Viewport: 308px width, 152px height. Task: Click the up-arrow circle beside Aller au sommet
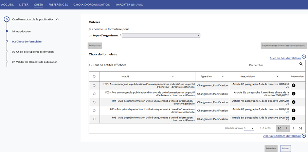coord(304,136)
